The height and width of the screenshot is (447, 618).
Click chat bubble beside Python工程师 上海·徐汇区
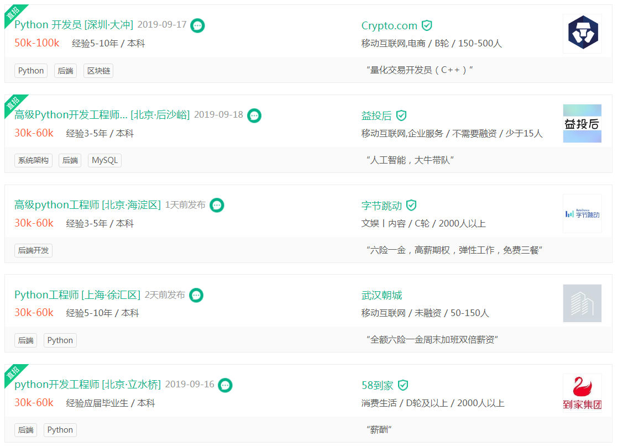196,295
